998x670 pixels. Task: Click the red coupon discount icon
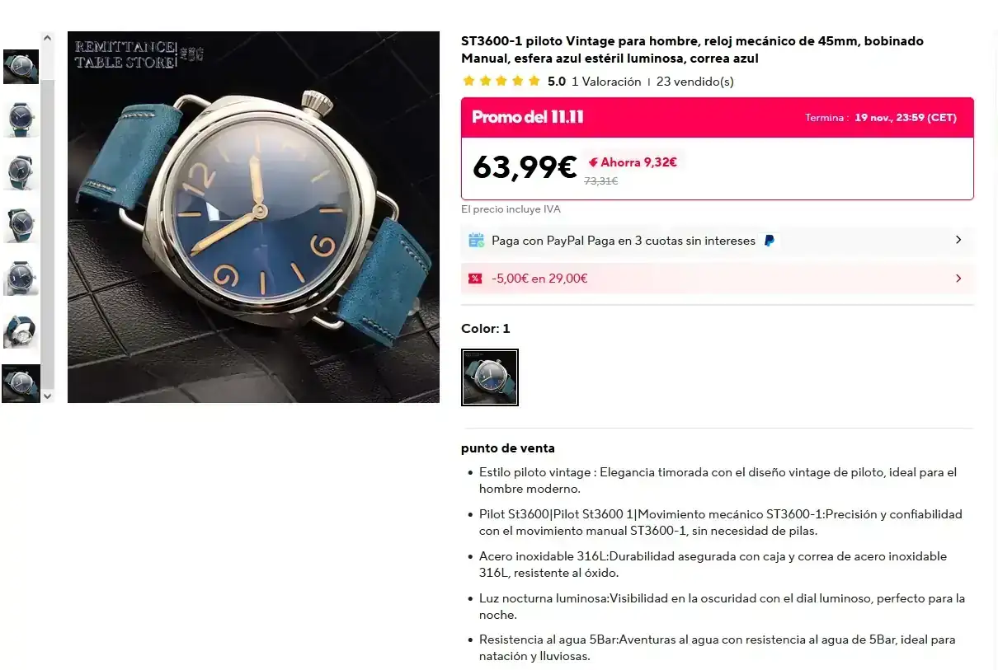tap(475, 279)
